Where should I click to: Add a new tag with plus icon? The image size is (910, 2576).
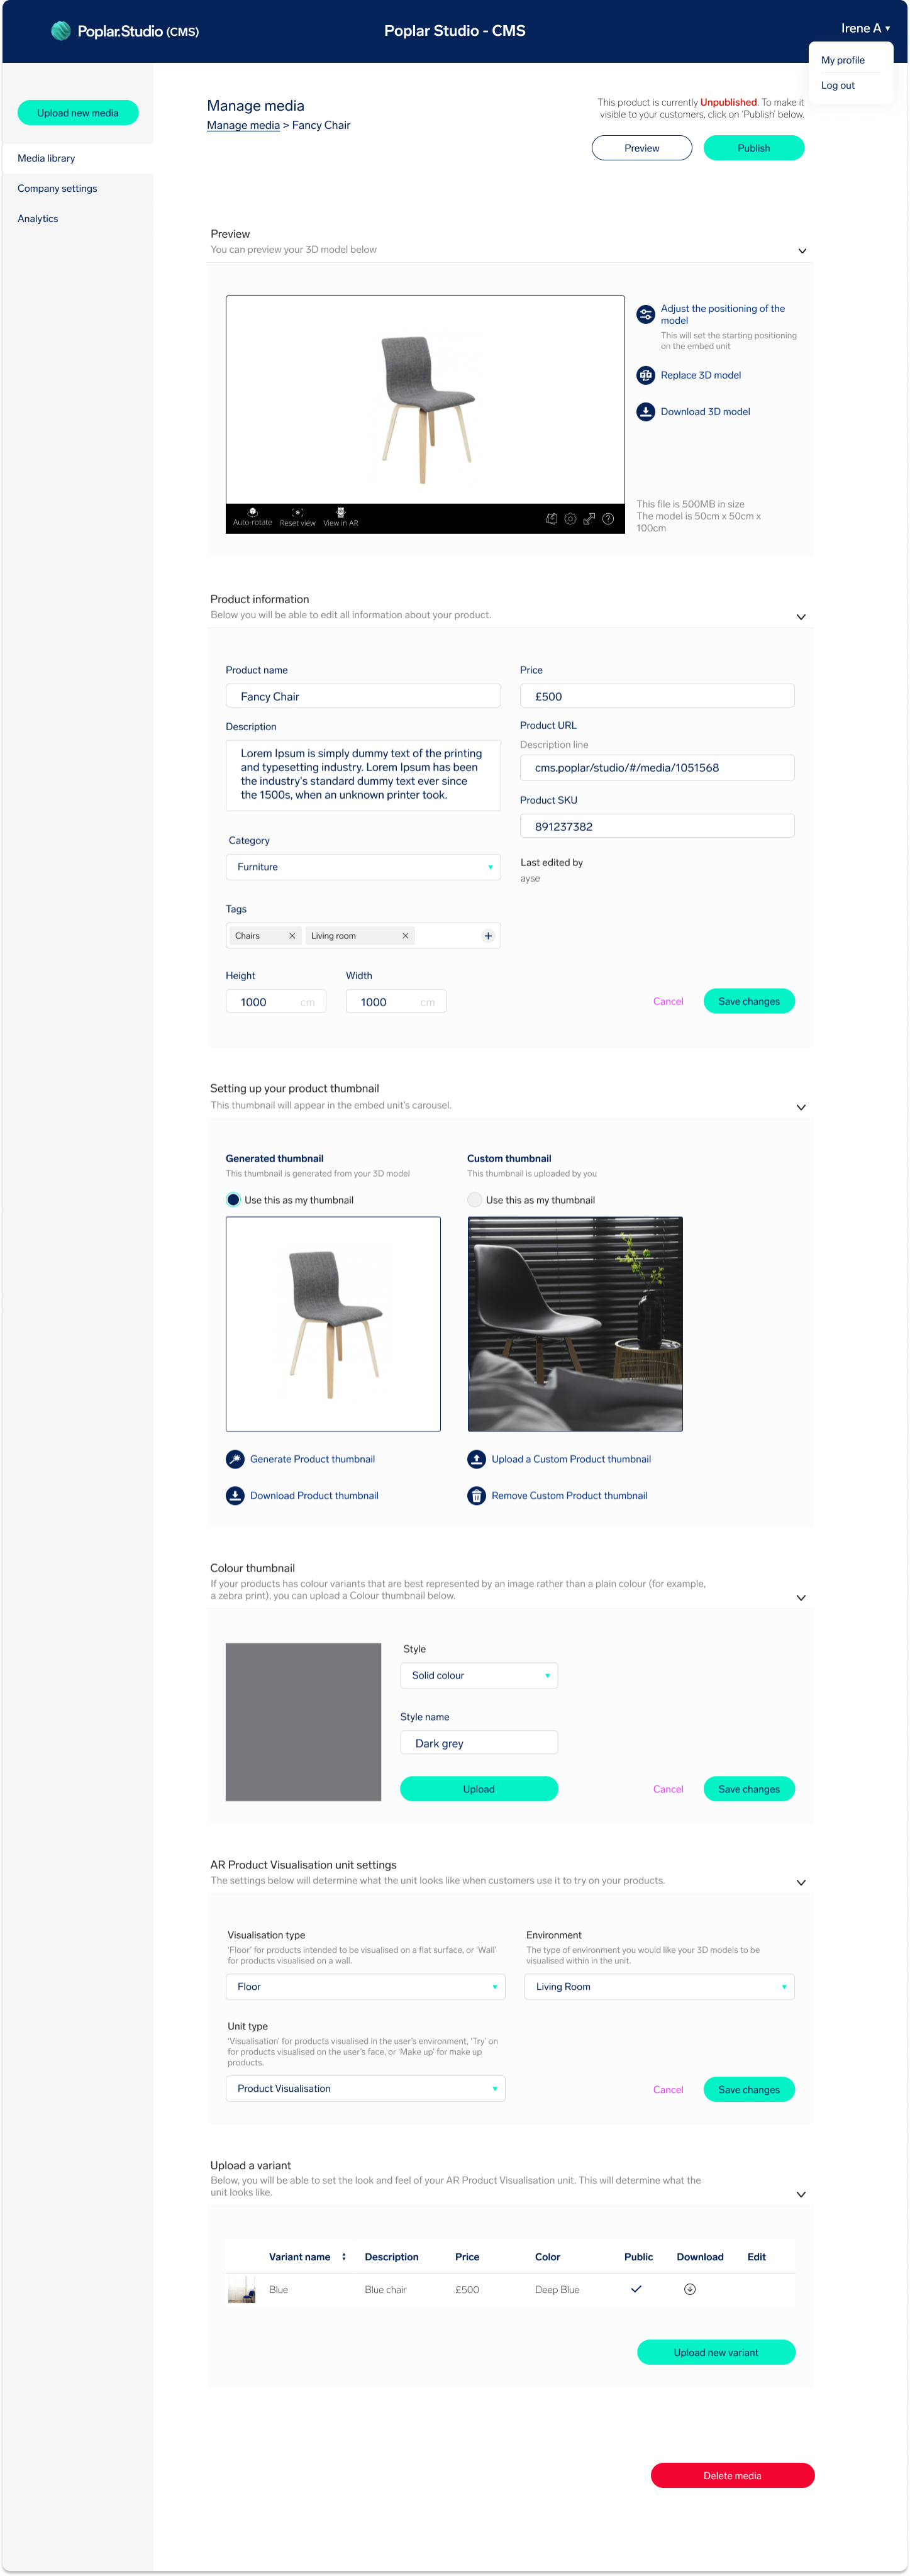click(x=488, y=936)
